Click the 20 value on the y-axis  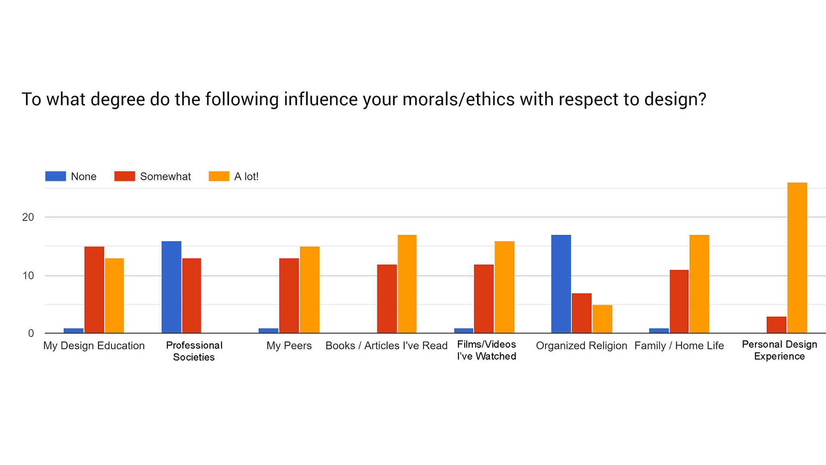[x=28, y=217]
